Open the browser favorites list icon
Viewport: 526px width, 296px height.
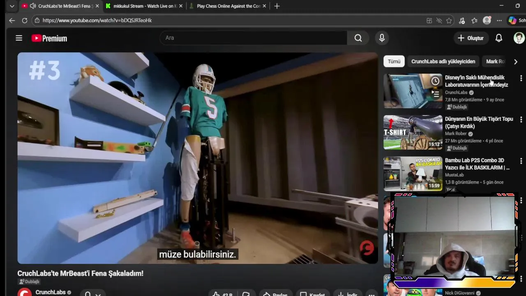(475, 21)
